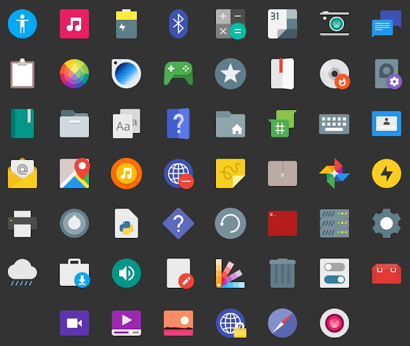Open the rainbow color wheel icon
This screenshot has width=410, height=346.
coord(74,74)
